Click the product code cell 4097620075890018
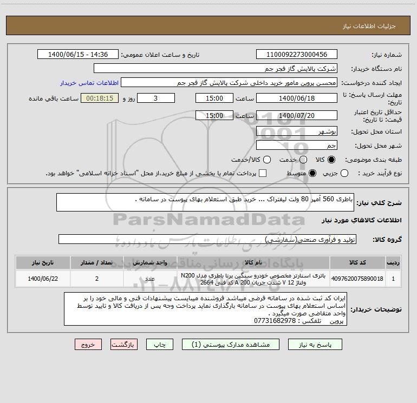Viewport: 417px width, 403px height. (x=357, y=279)
